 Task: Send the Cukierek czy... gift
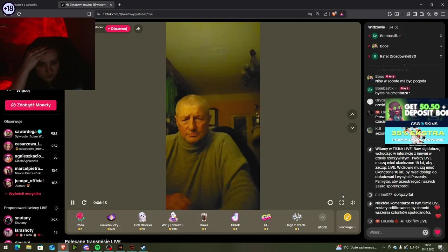point(111,221)
